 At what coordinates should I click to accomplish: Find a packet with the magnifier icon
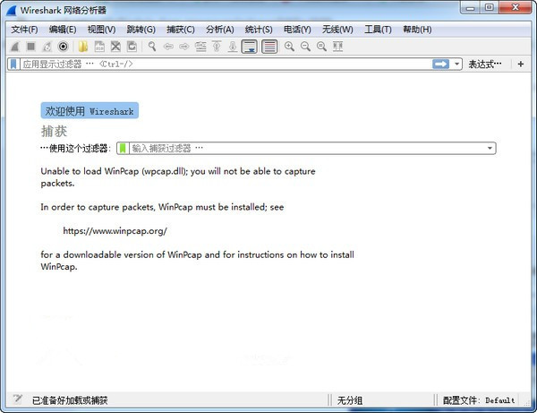pyautogui.click(x=152, y=47)
